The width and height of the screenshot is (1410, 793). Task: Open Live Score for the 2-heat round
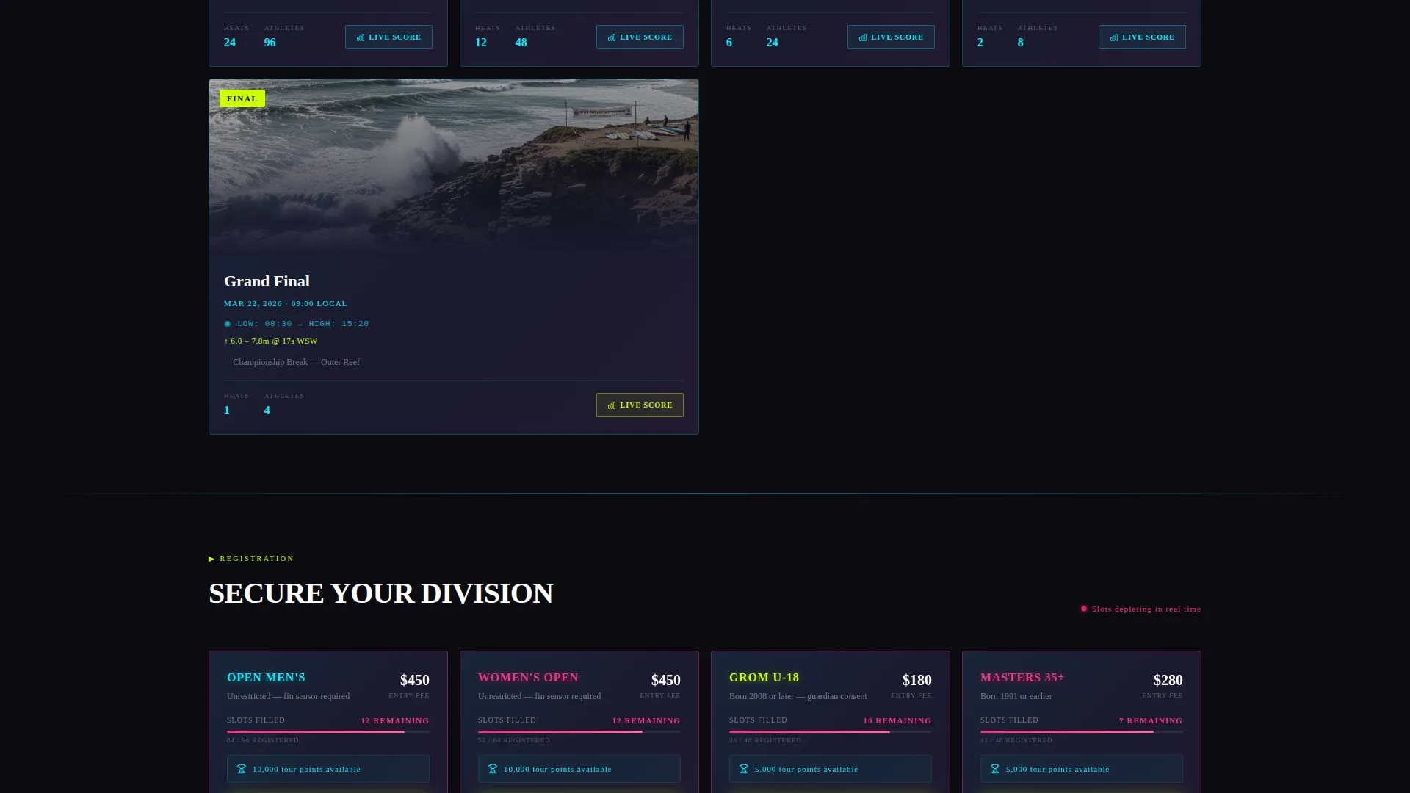[1142, 37]
